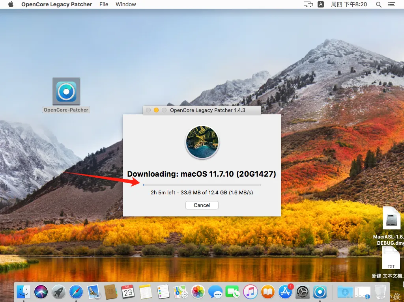The image size is (404, 302).
Task: Click the display mirroring menu bar icon
Action: pyautogui.click(x=308, y=4)
